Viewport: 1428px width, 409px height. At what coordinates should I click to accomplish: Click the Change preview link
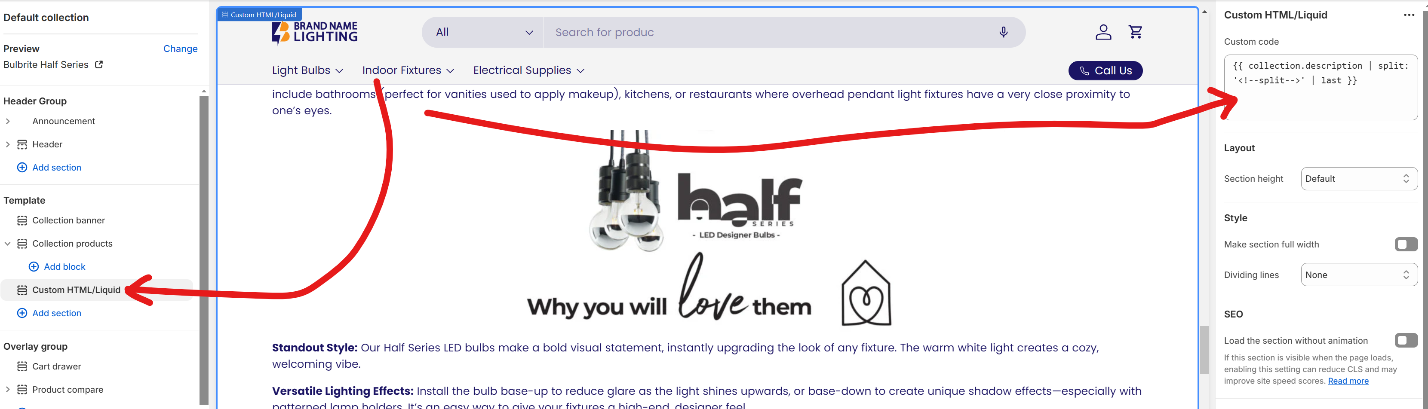click(x=180, y=49)
